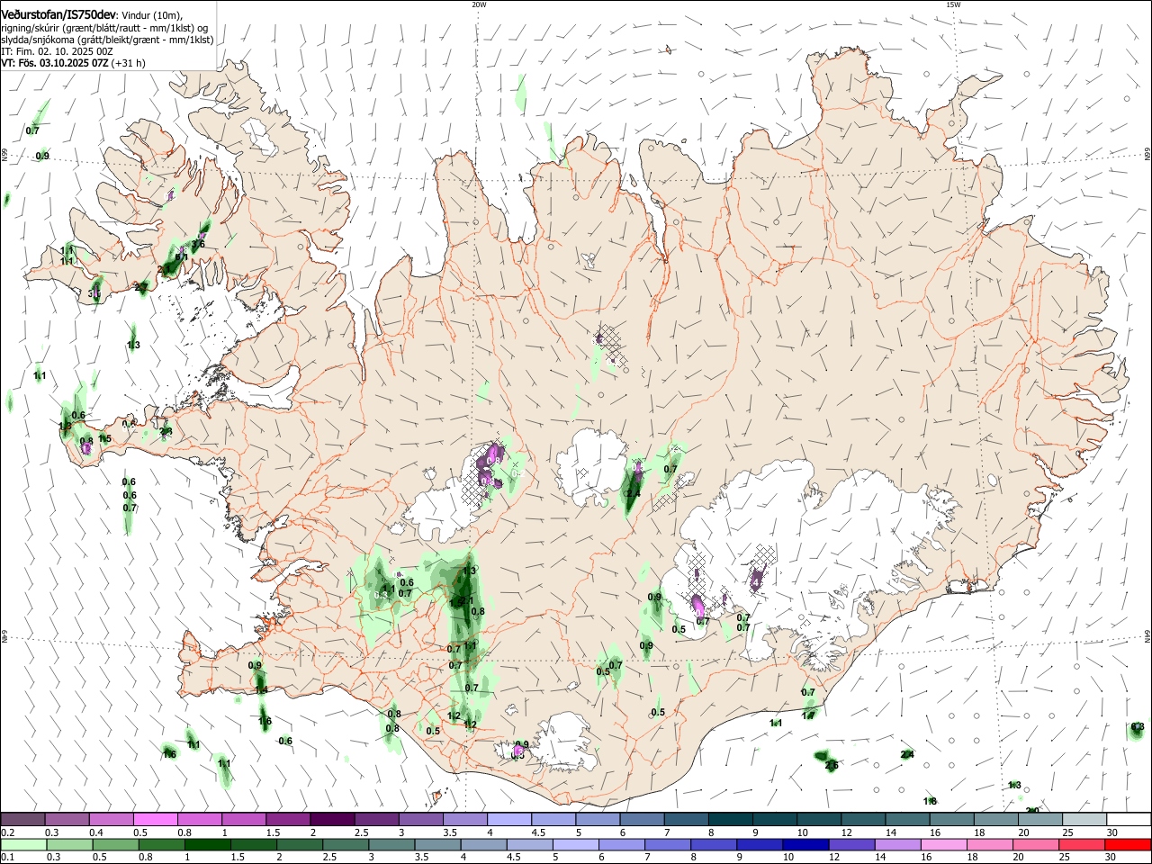The height and width of the screenshot is (864, 1152).
Task: Select the initial-time line reading 02. 10. 2025 00Z
Action: pos(57,52)
